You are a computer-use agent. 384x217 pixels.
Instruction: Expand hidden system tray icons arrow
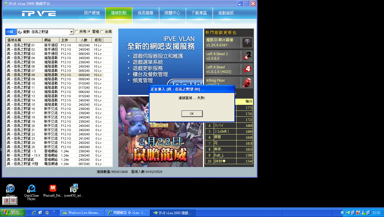tap(343, 213)
